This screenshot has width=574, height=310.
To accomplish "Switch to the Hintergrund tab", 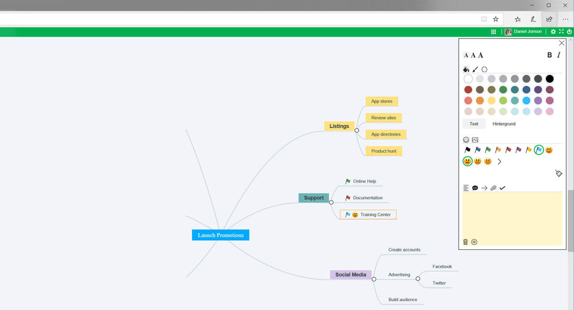I will coord(503,124).
